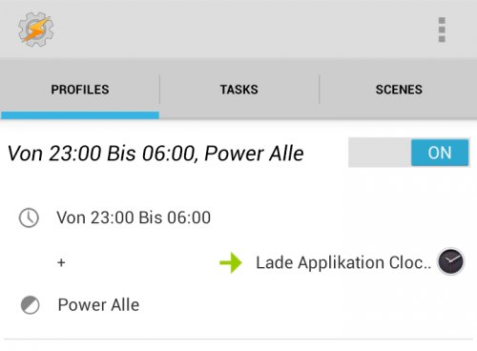Click the green entry-task arrow
The image size is (477, 351).
click(231, 262)
